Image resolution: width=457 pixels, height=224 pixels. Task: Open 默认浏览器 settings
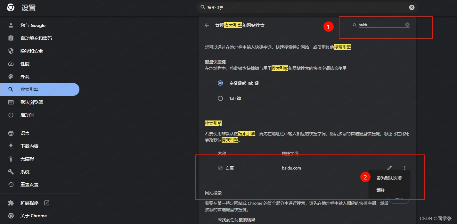(x=31, y=102)
